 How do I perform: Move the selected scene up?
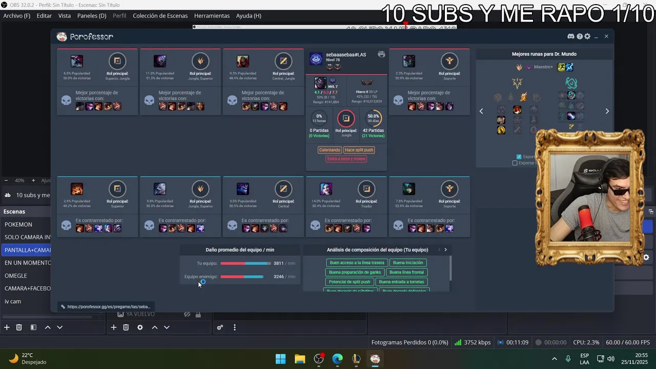[x=48, y=327]
